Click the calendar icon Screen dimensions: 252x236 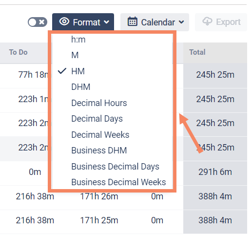click(x=132, y=21)
